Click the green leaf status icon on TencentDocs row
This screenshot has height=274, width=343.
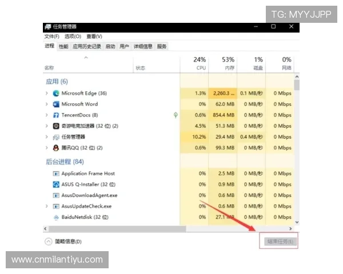pos(176,115)
